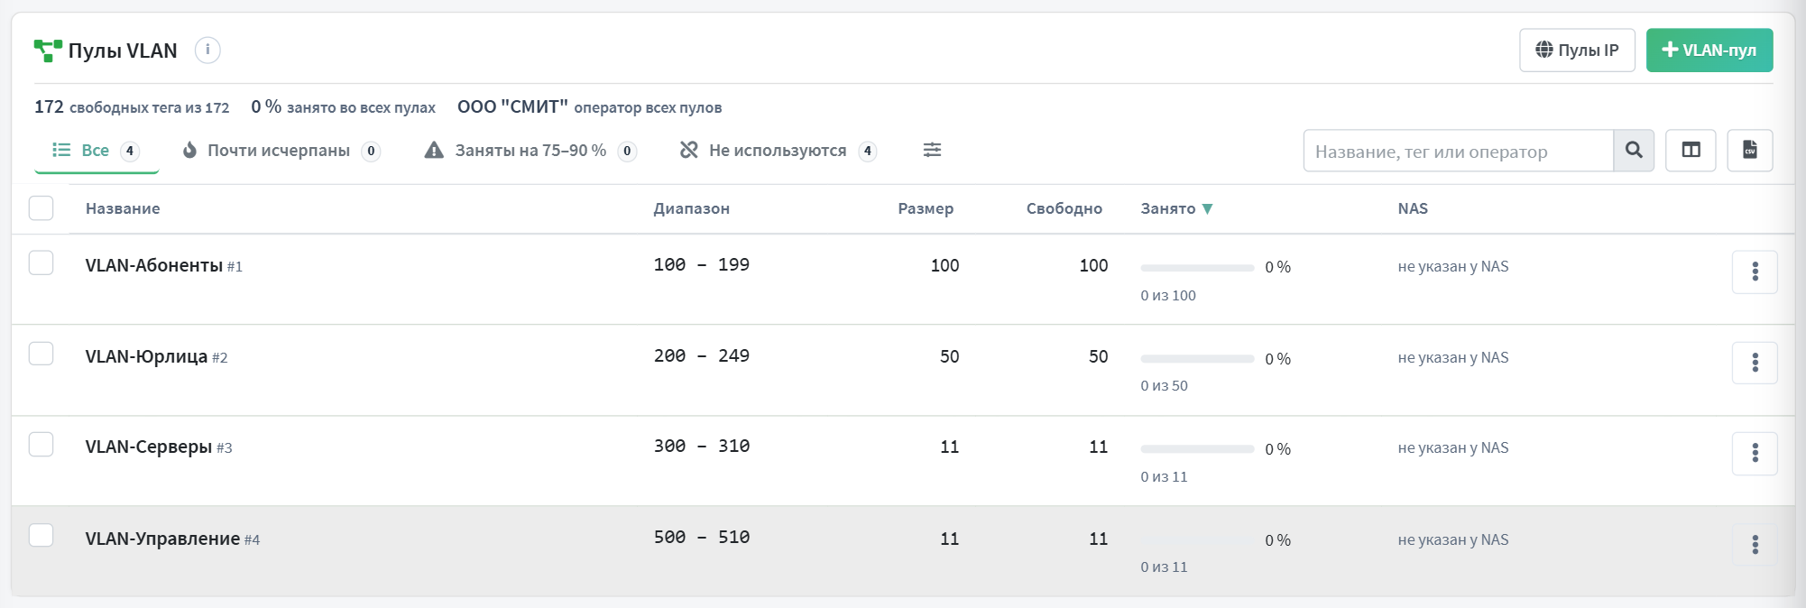
Task: Go to the Пулы IP page
Action: point(1577,50)
